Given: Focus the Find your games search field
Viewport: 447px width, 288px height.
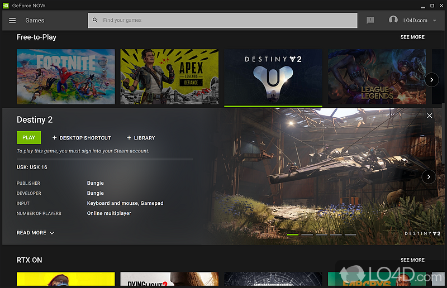Looking at the screenshot, I should tap(222, 20).
